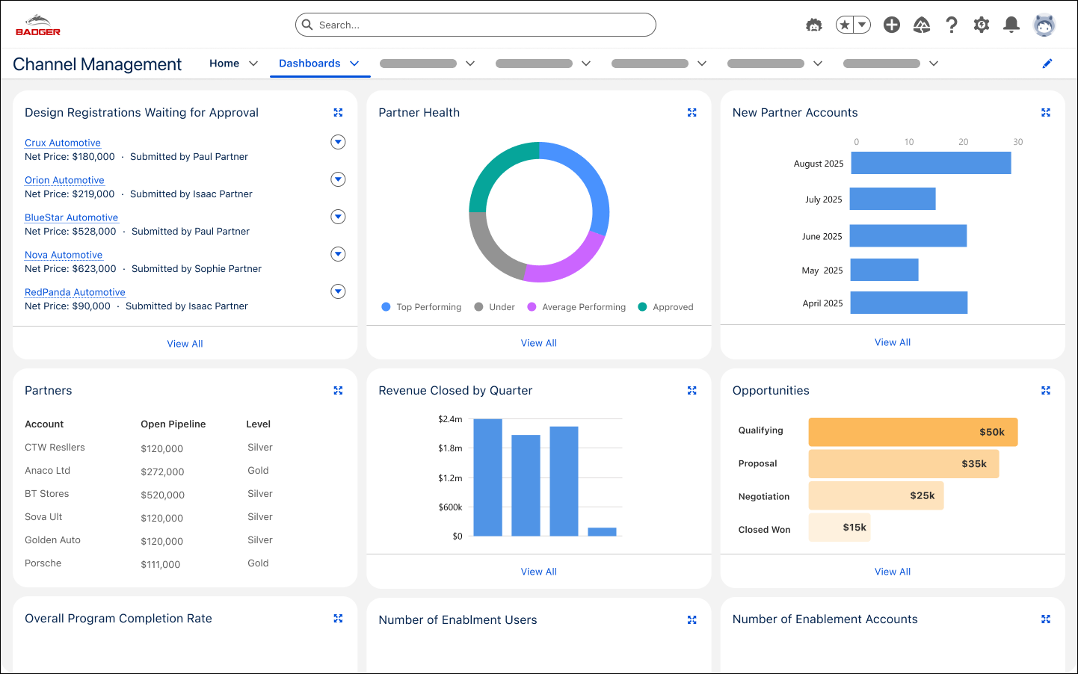Viewport: 1078px width, 674px height.
Task: Click the global create plus icon
Action: (892, 25)
